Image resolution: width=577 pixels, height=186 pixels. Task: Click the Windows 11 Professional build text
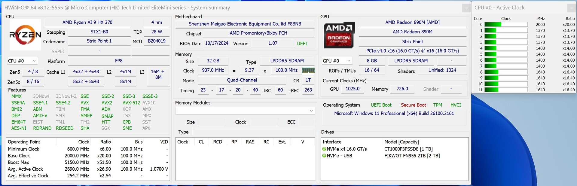click(x=394, y=114)
